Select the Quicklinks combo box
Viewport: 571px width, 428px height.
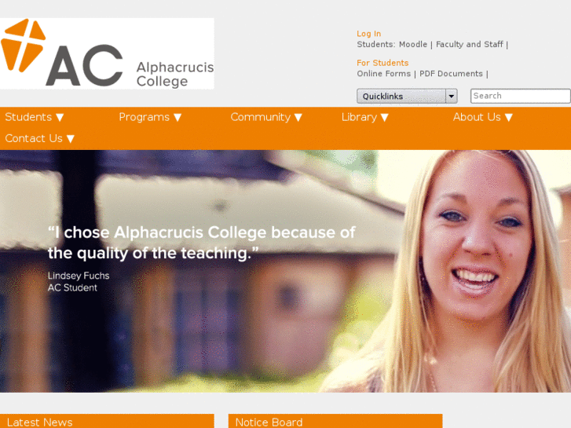(x=407, y=96)
